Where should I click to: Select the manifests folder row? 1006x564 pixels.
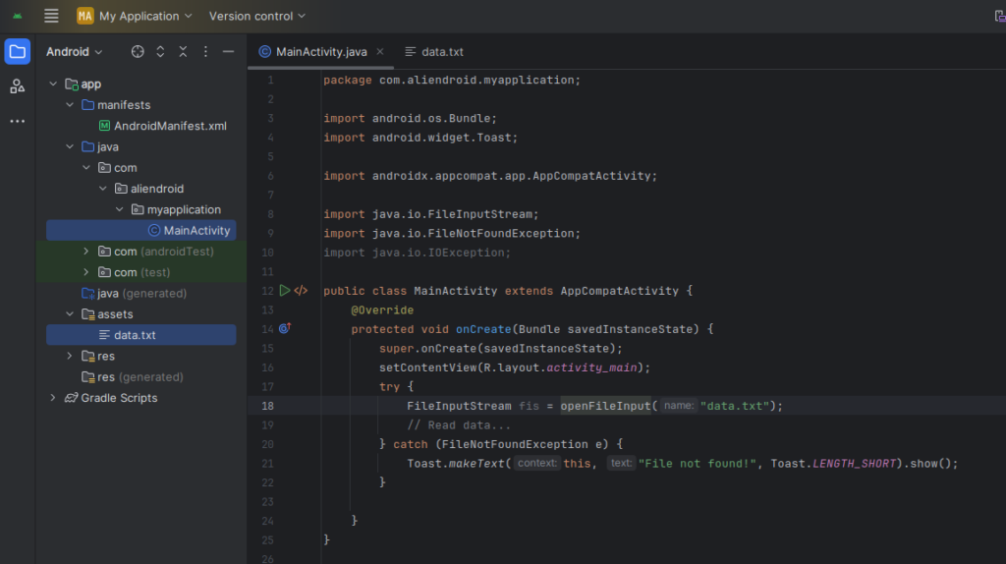pos(141,105)
